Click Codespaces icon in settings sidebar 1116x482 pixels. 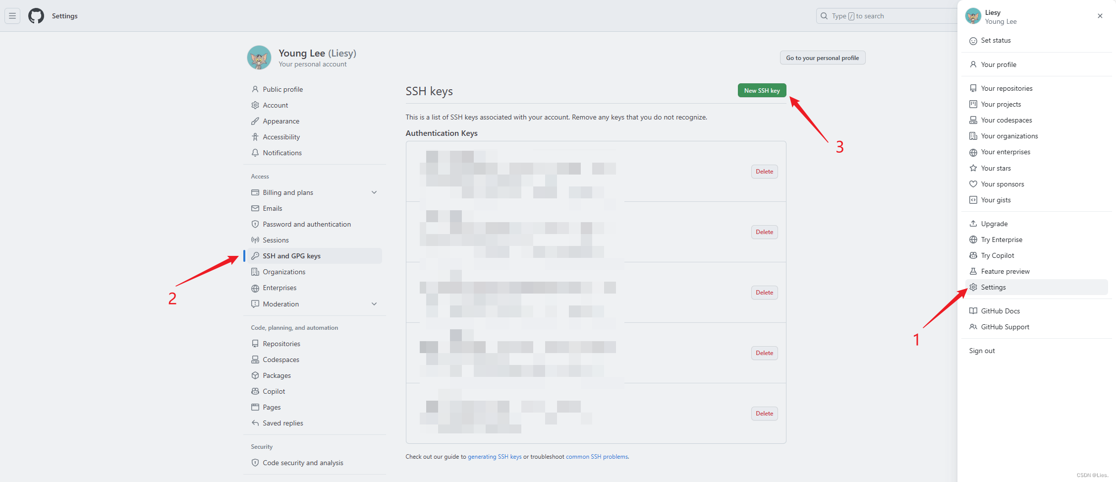coord(255,360)
